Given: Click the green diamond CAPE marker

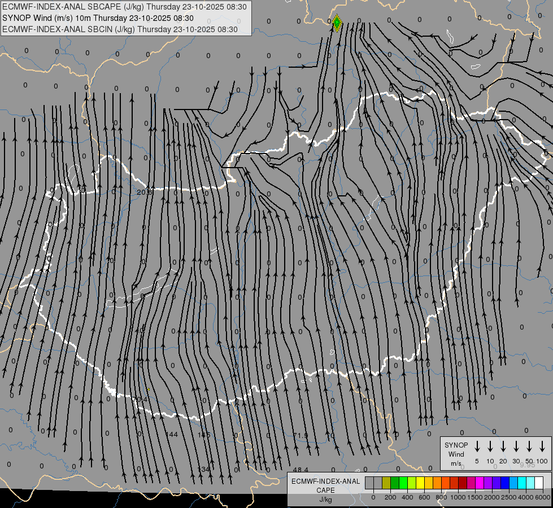Looking at the screenshot, I should pyautogui.click(x=337, y=24).
